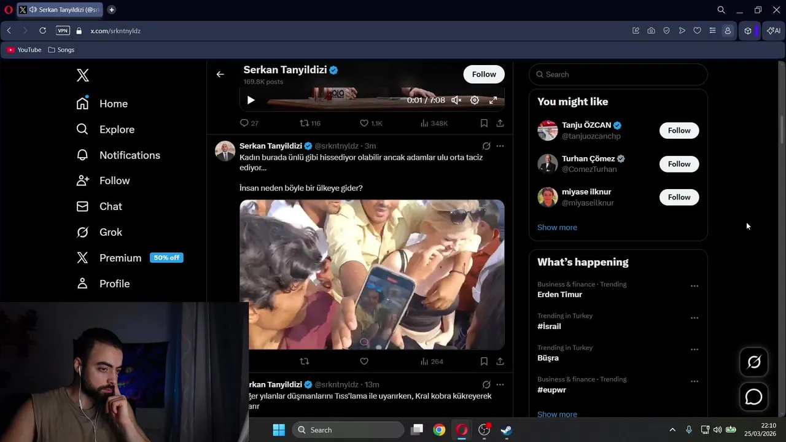Open the #eupwr trend

pyautogui.click(x=551, y=390)
